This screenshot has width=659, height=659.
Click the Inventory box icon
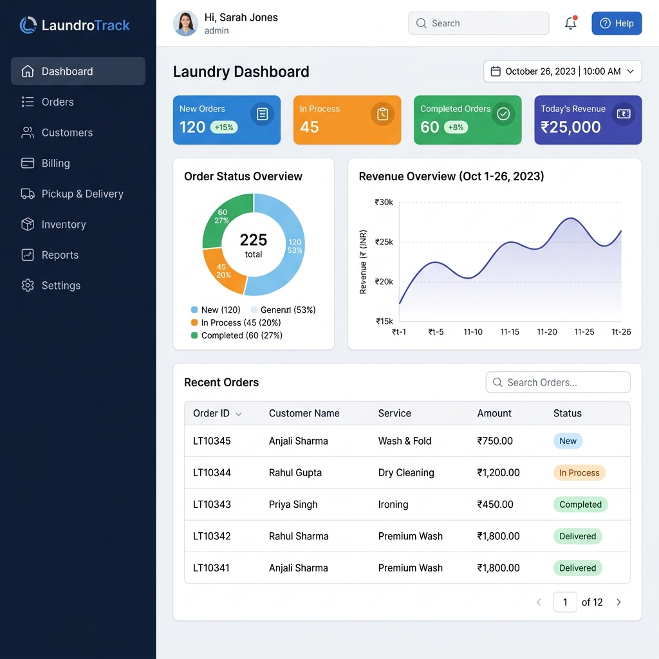[28, 224]
